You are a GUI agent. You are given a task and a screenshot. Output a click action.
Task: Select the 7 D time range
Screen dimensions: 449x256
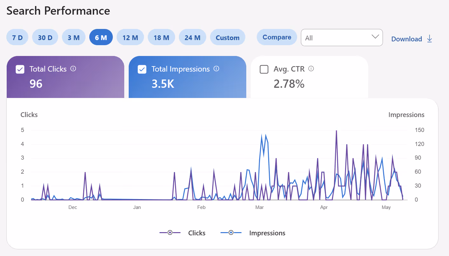tap(17, 38)
